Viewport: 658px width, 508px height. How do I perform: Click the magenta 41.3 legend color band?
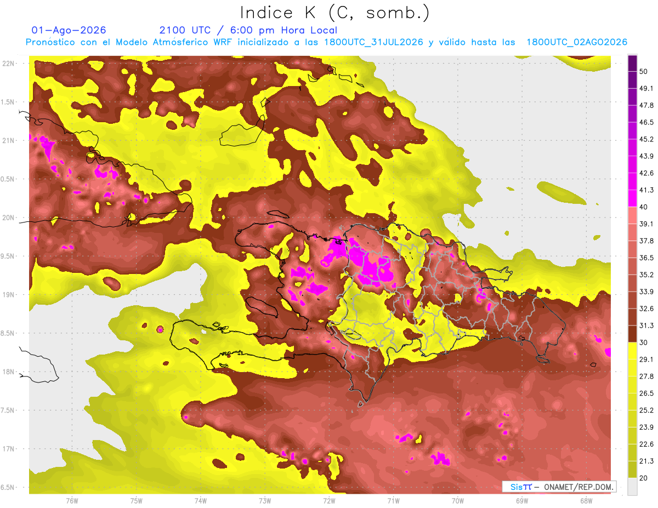pyautogui.click(x=632, y=198)
